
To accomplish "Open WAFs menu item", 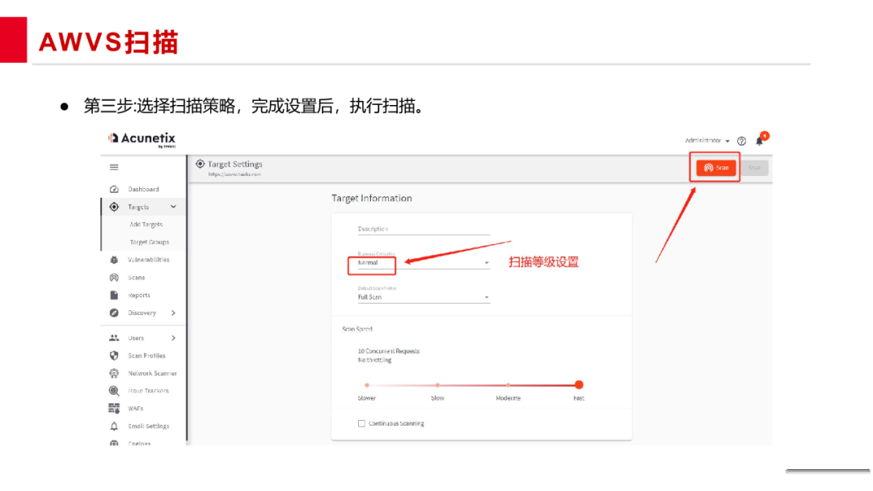I will tap(135, 409).
